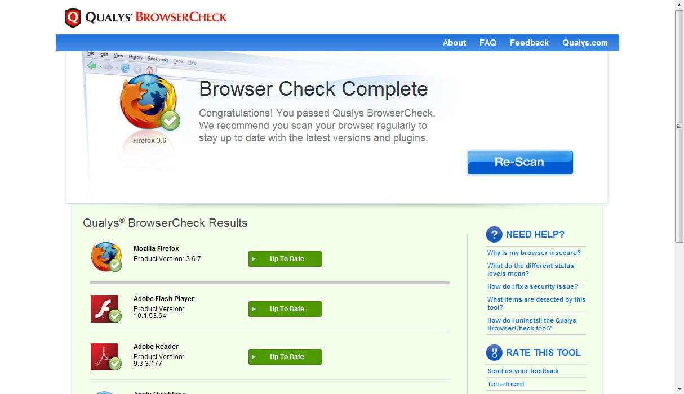This screenshot has width=684, height=394.
Task: Click the 'Mozilla Firefox' product name
Action: click(156, 249)
